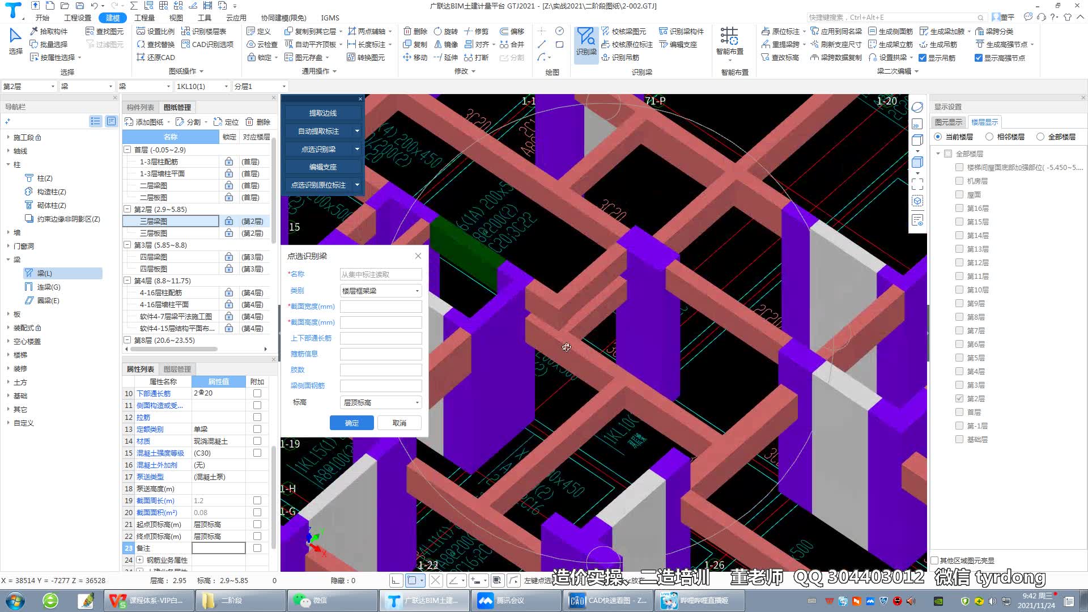Click the 两点辅轴 (two-point aux axis) tool
1088x612 pixels.
click(352, 31)
